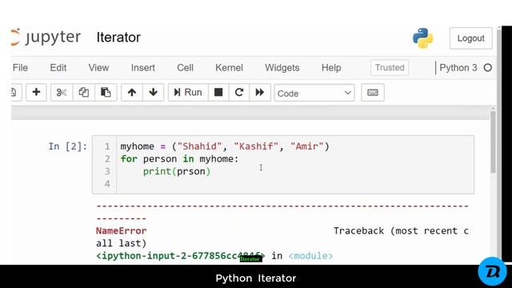The height and width of the screenshot is (288, 512).
Task: Click the 'for' keyword on line 2
Action: tap(129, 159)
